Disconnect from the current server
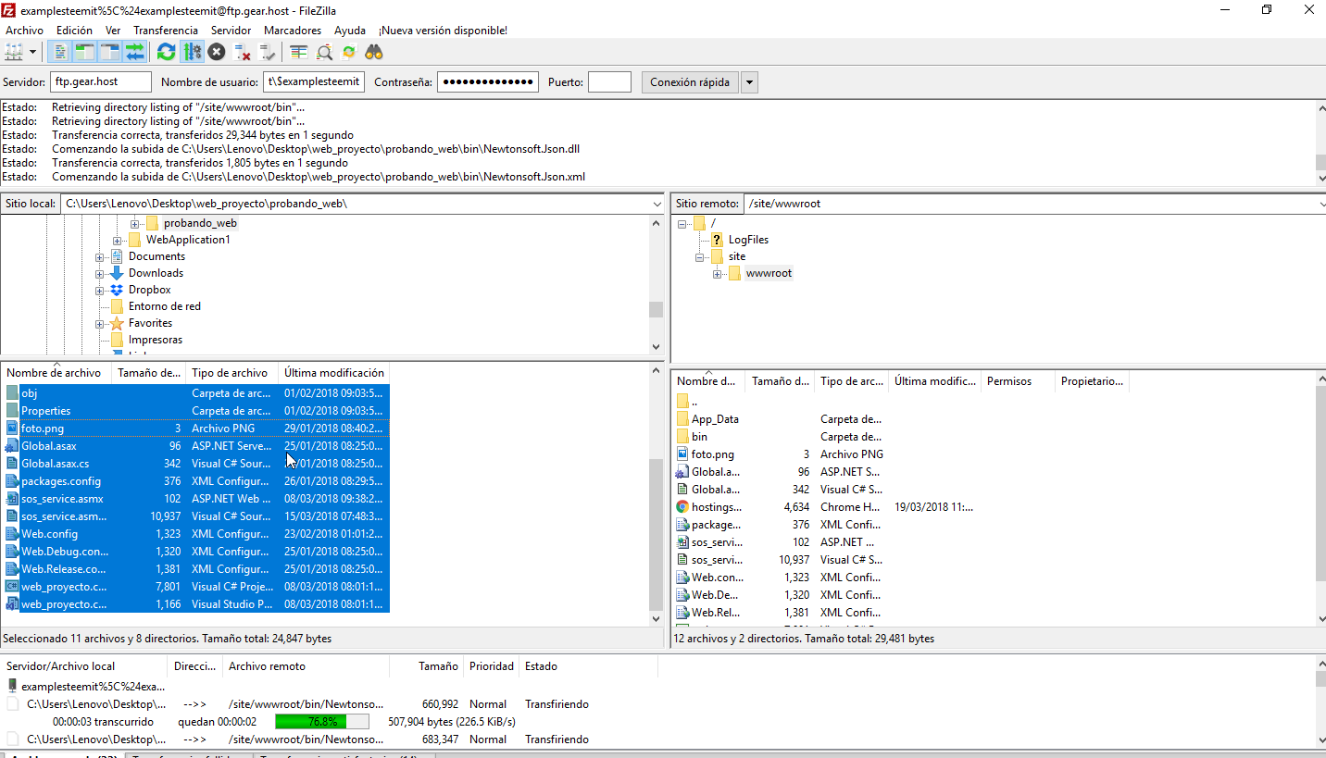The image size is (1326, 758). coord(243,52)
